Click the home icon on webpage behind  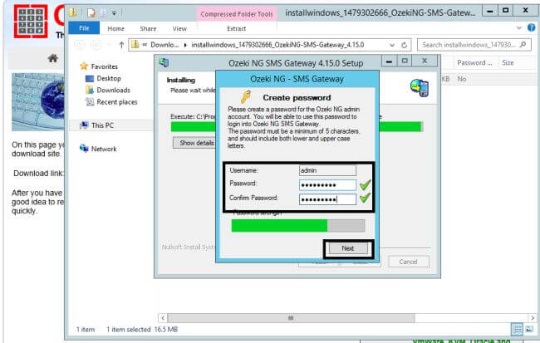(x=52, y=58)
